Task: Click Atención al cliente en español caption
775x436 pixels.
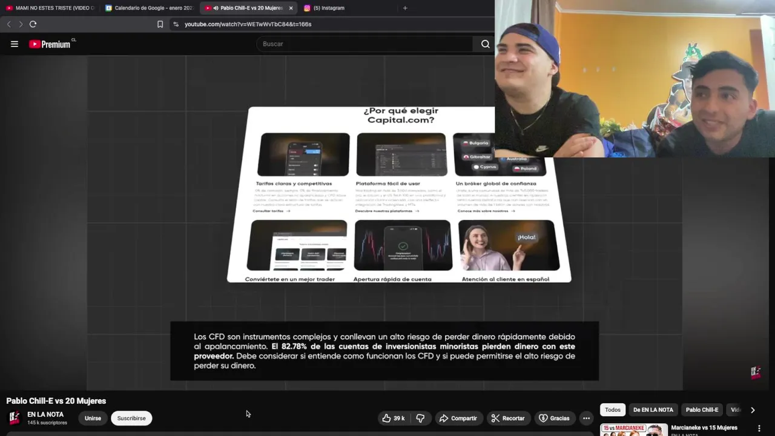Action: click(x=506, y=279)
